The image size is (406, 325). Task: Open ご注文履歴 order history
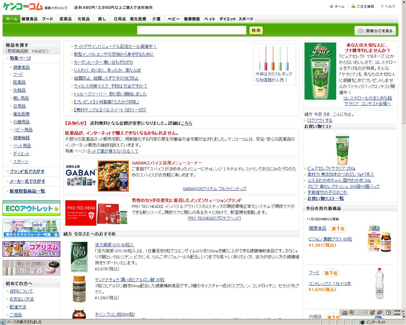point(363,6)
